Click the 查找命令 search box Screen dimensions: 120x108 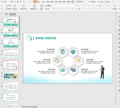coord(80,2)
